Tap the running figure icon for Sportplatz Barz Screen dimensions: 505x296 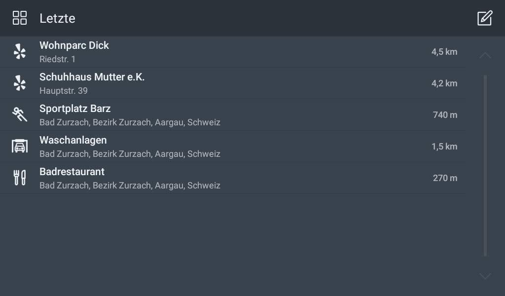tap(20, 115)
